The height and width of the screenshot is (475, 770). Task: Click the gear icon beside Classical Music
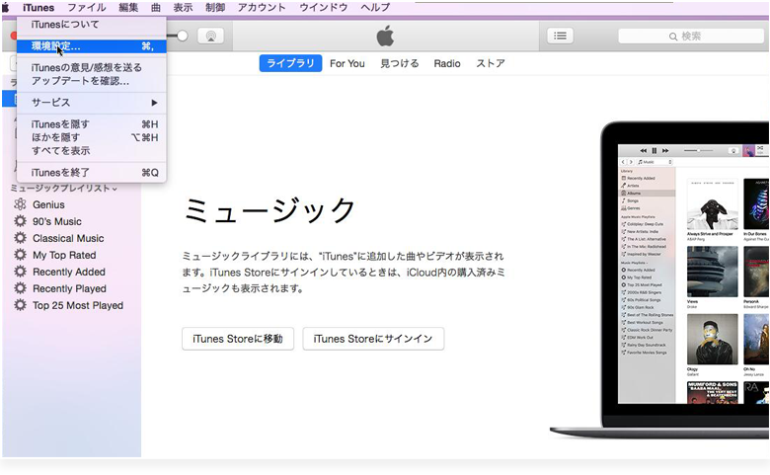coord(20,238)
